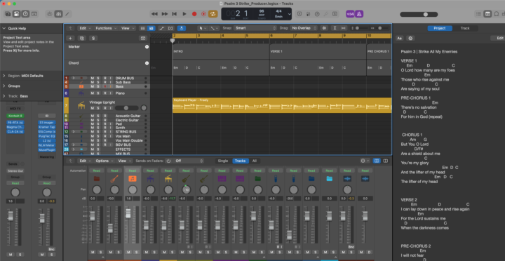Start playback with the Play button
The width and height of the screenshot is (505, 261).
(x=184, y=14)
